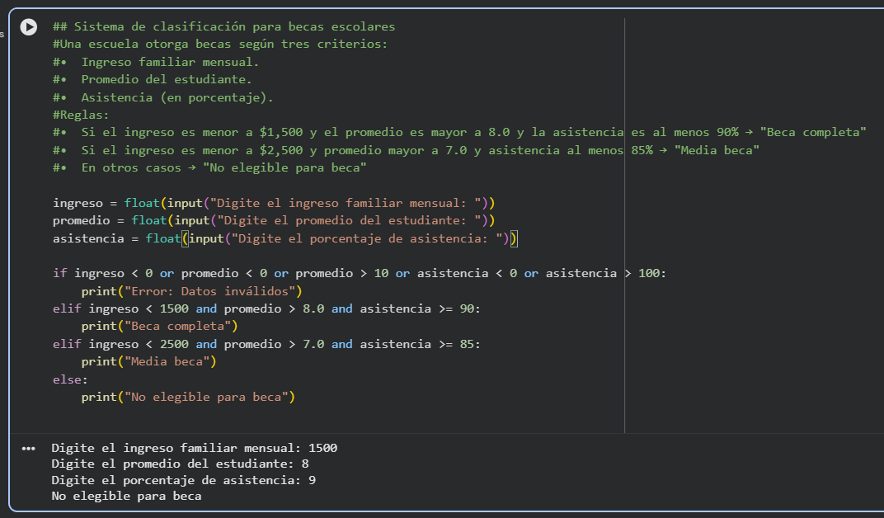Place cursor at end of asistencia input line

(x=518, y=238)
